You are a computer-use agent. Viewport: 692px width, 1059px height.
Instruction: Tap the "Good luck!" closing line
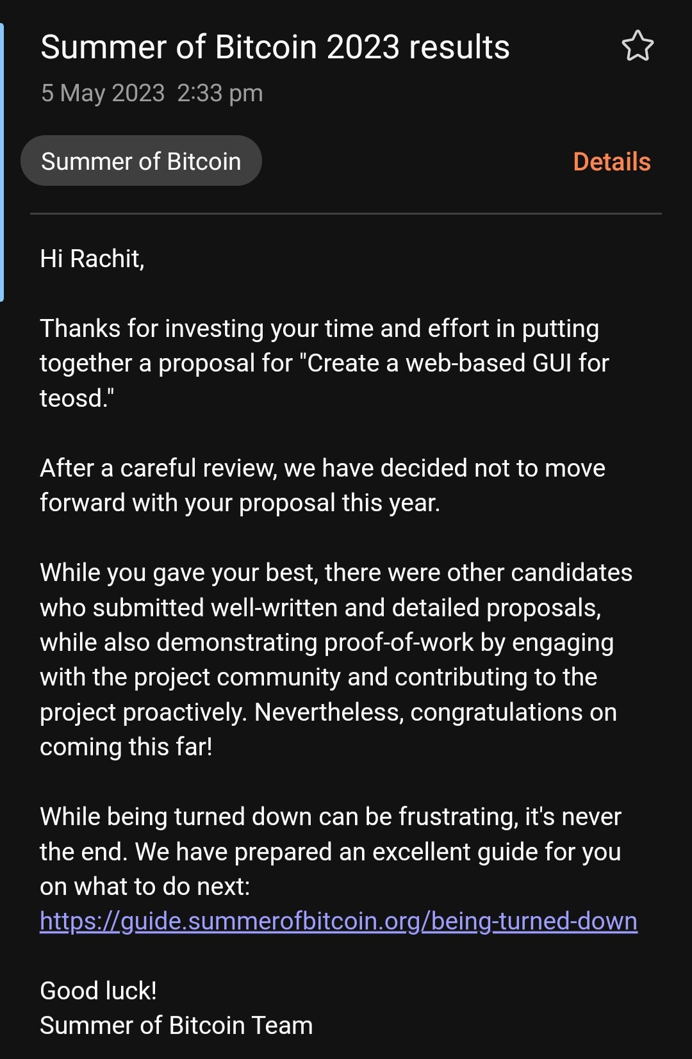98,991
